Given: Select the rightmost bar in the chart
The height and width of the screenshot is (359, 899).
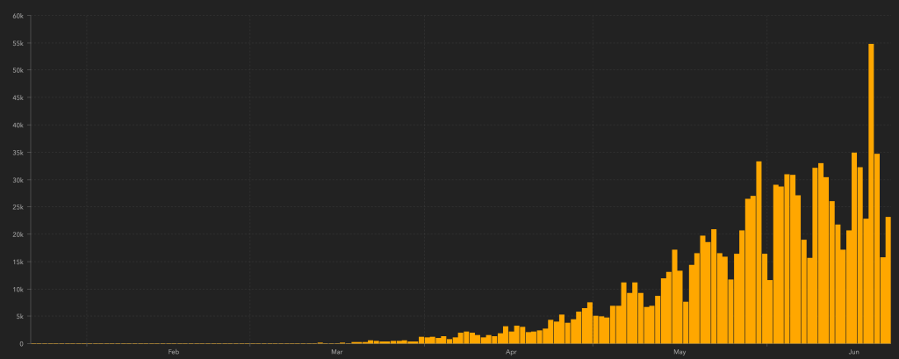Looking at the screenshot, I should [888, 280].
